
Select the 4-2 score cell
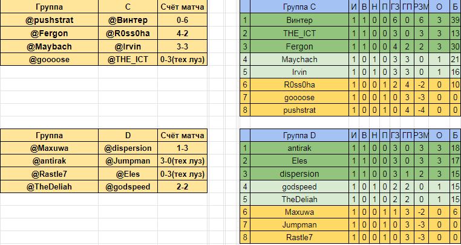pyautogui.click(x=182, y=34)
